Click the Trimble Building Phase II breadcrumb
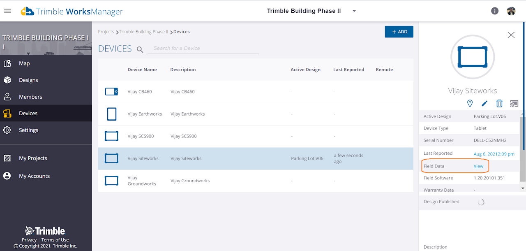The height and width of the screenshot is (251, 526). (144, 32)
